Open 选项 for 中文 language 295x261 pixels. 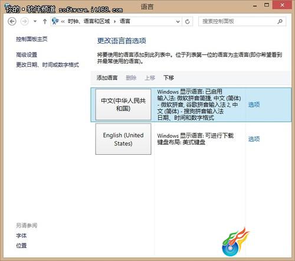(254, 105)
